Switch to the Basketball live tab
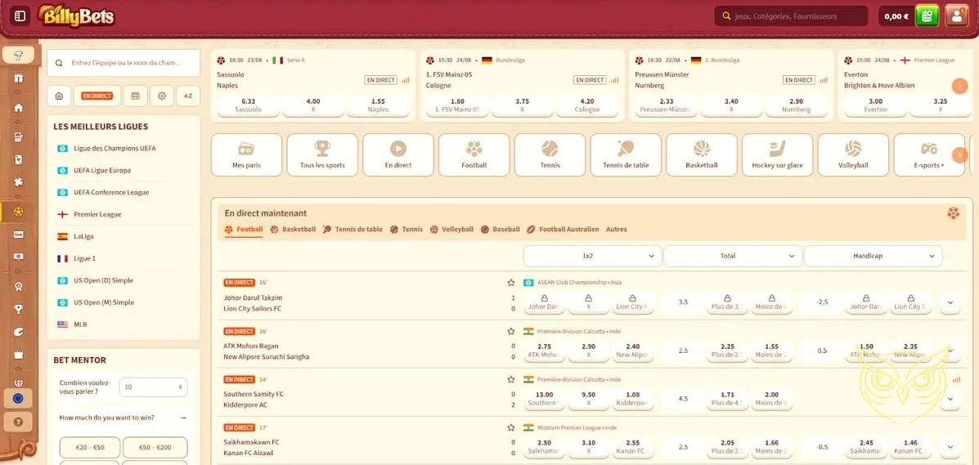This screenshot has width=979, height=465. pos(293,230)
